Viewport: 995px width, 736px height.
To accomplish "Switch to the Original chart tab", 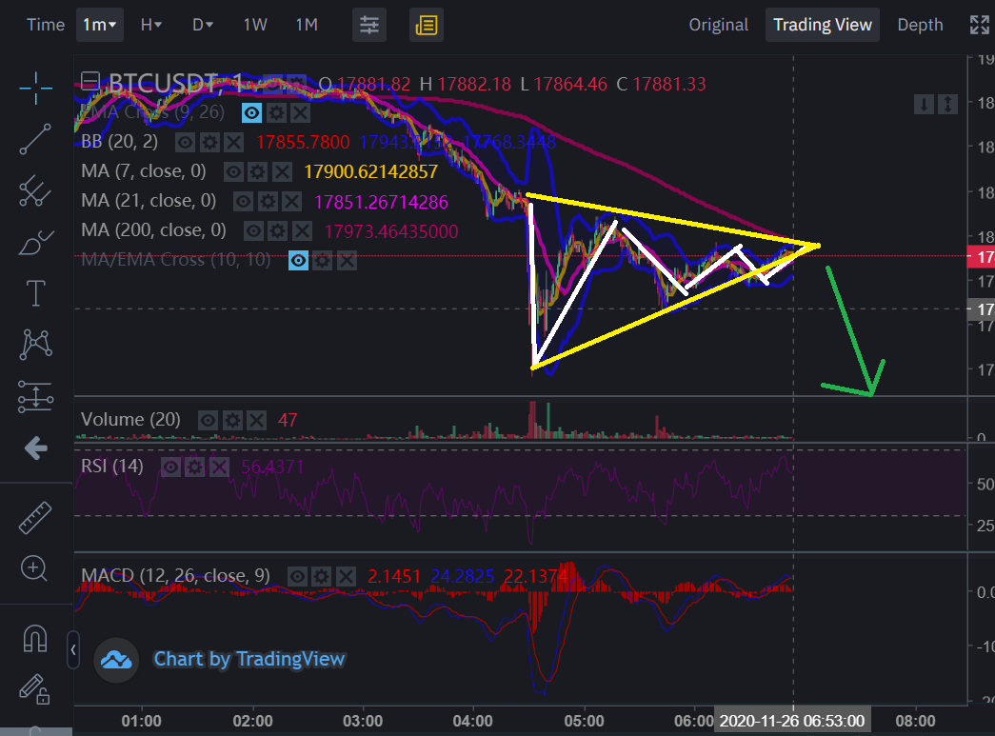I will click(x=718, y=25).
